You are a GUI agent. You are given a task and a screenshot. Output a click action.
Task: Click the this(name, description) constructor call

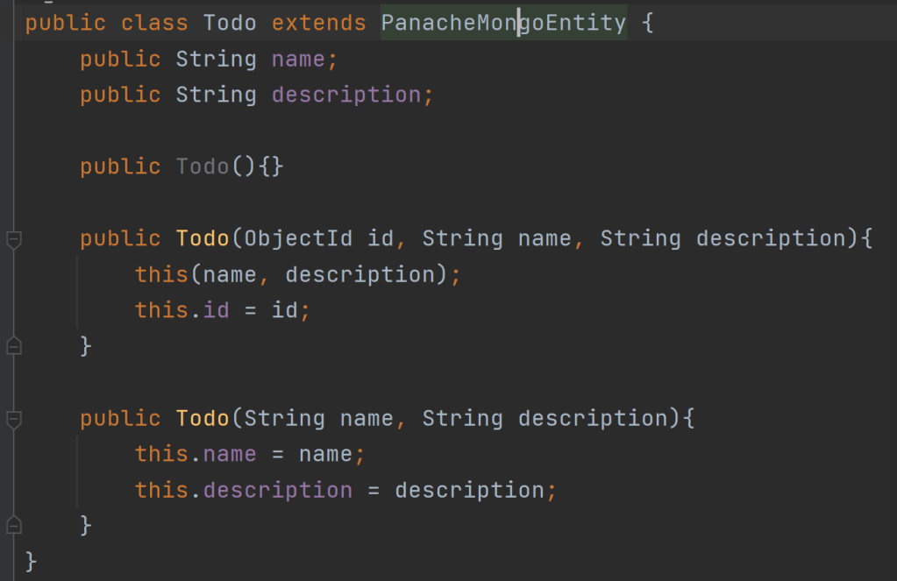tap(161, 274)
